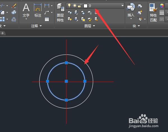Screen dimensions: 168x132
Task: Open the Edit Attributes dropdown arrow
Action: pyautogui.click(x=145, y=19)
